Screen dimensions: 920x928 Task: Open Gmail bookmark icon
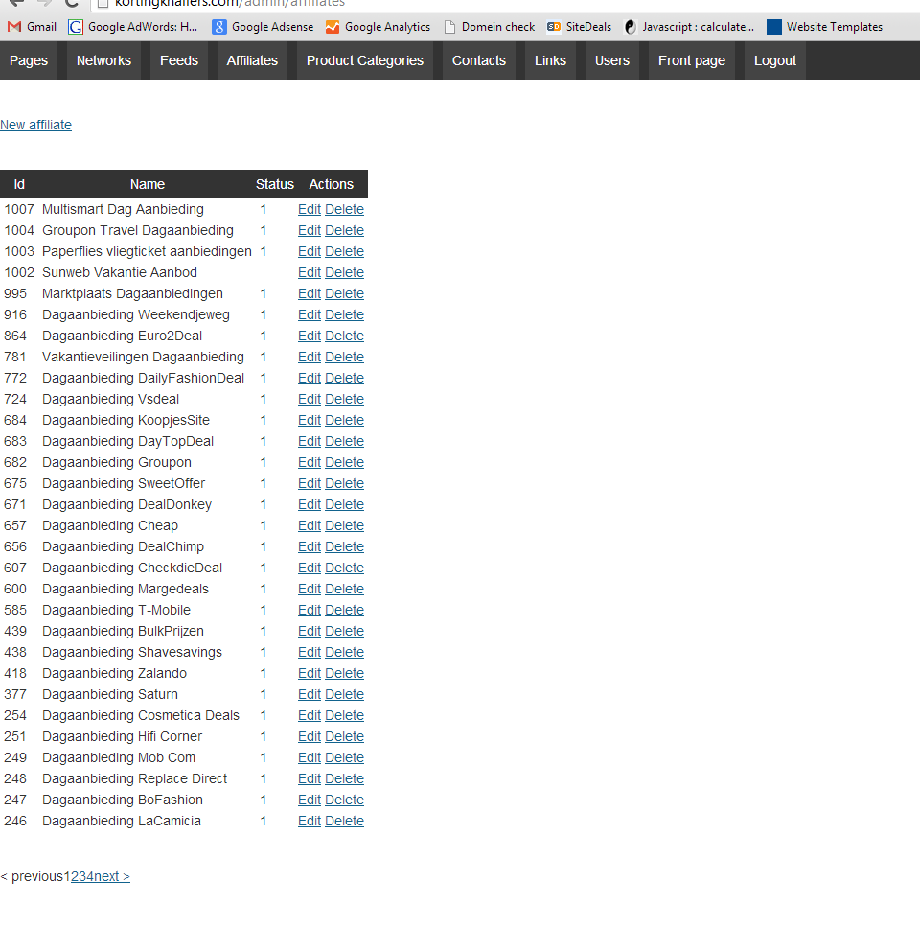14,27
